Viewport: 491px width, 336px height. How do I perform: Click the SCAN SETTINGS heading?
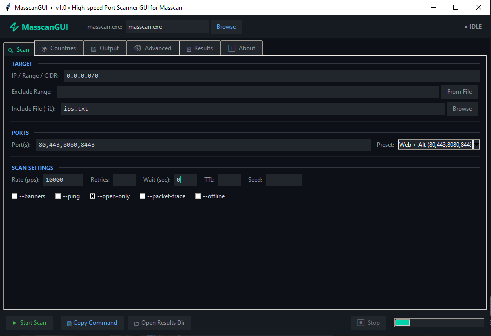click(32, 168)
